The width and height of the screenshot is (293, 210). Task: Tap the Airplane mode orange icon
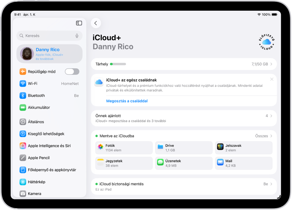[x=23, y=72]
